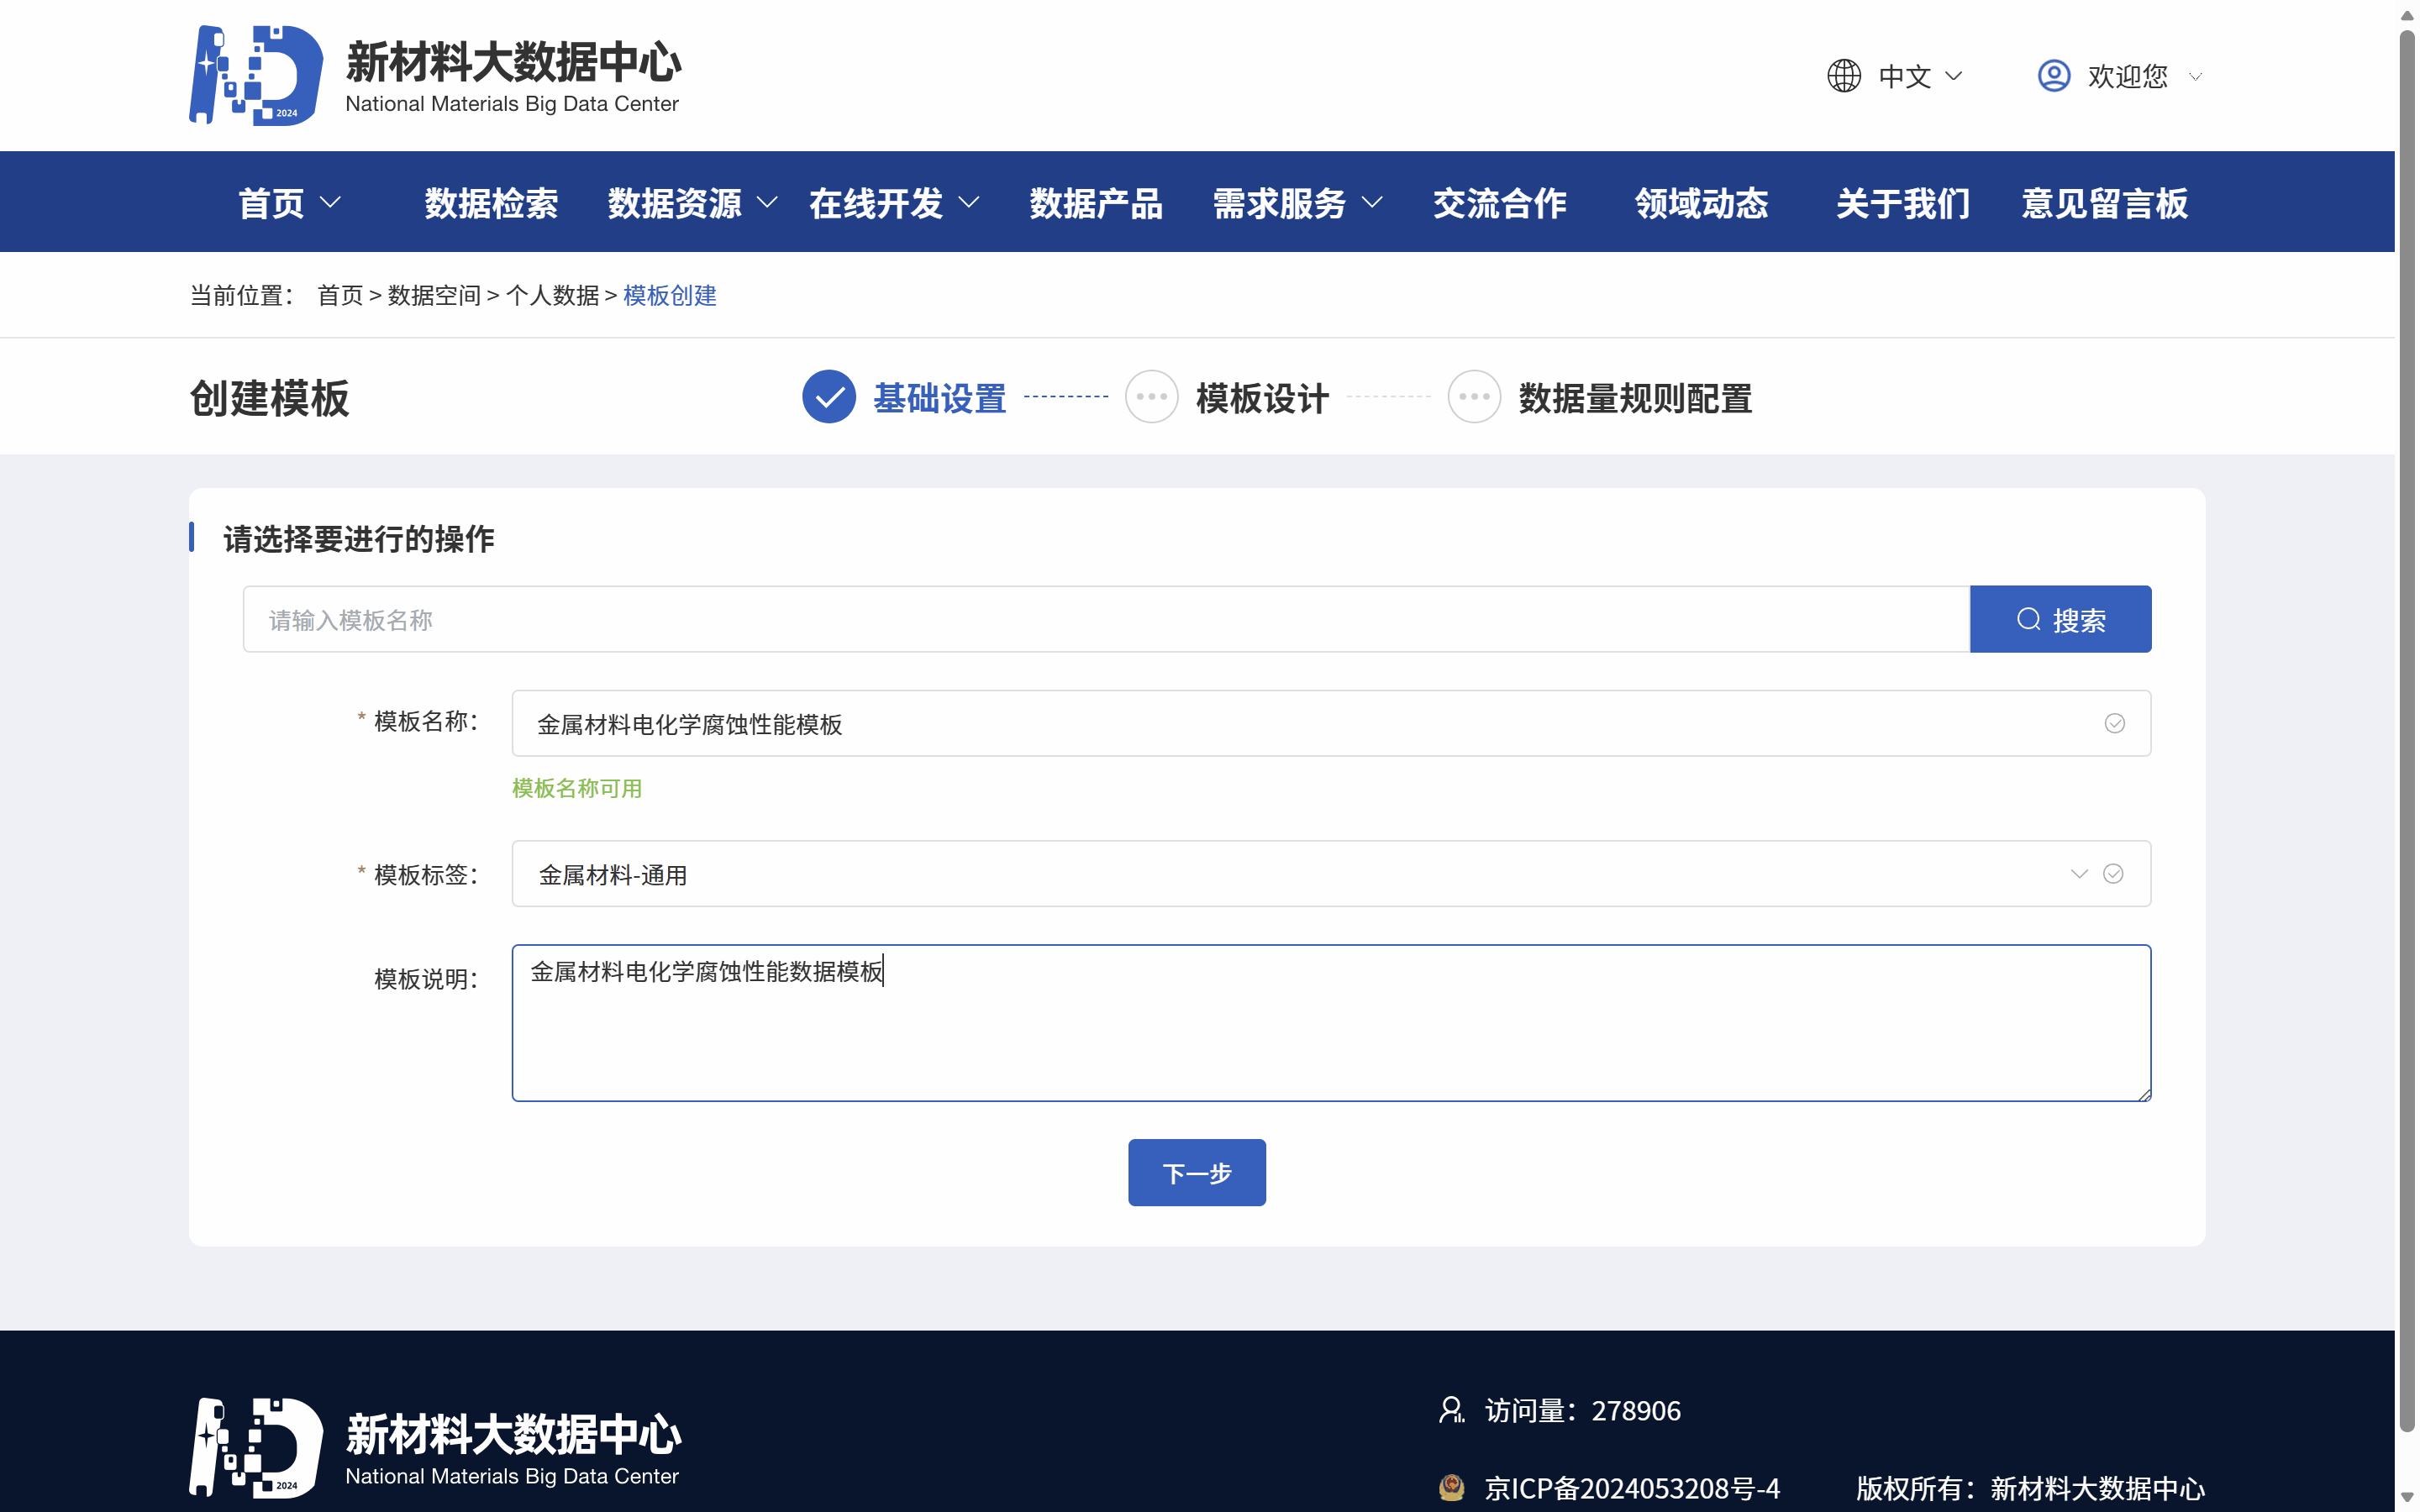Go to 意见留言板 menu item

[x=2104, y=203]
